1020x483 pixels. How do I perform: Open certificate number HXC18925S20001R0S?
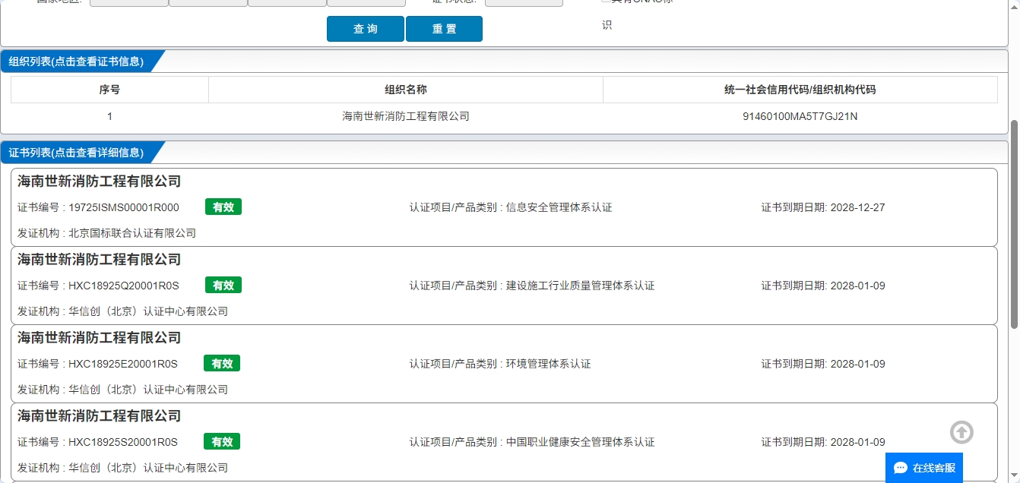[x=123, y=442]
